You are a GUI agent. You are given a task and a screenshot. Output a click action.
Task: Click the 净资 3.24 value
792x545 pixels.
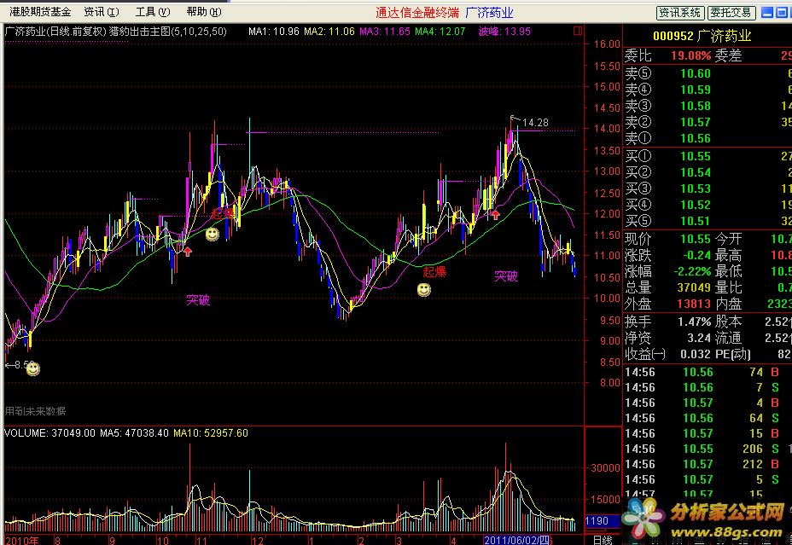pyautogui.click(x=699, y=338)
